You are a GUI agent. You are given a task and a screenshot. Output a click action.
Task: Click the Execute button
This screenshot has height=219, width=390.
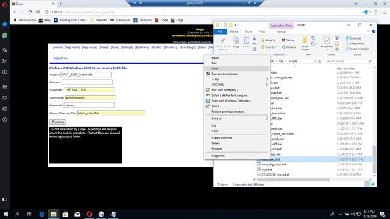click(58, 122)
